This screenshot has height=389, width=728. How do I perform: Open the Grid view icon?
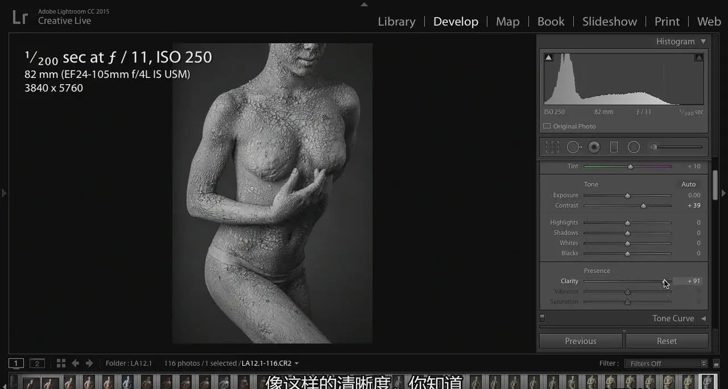click(61, 363)
